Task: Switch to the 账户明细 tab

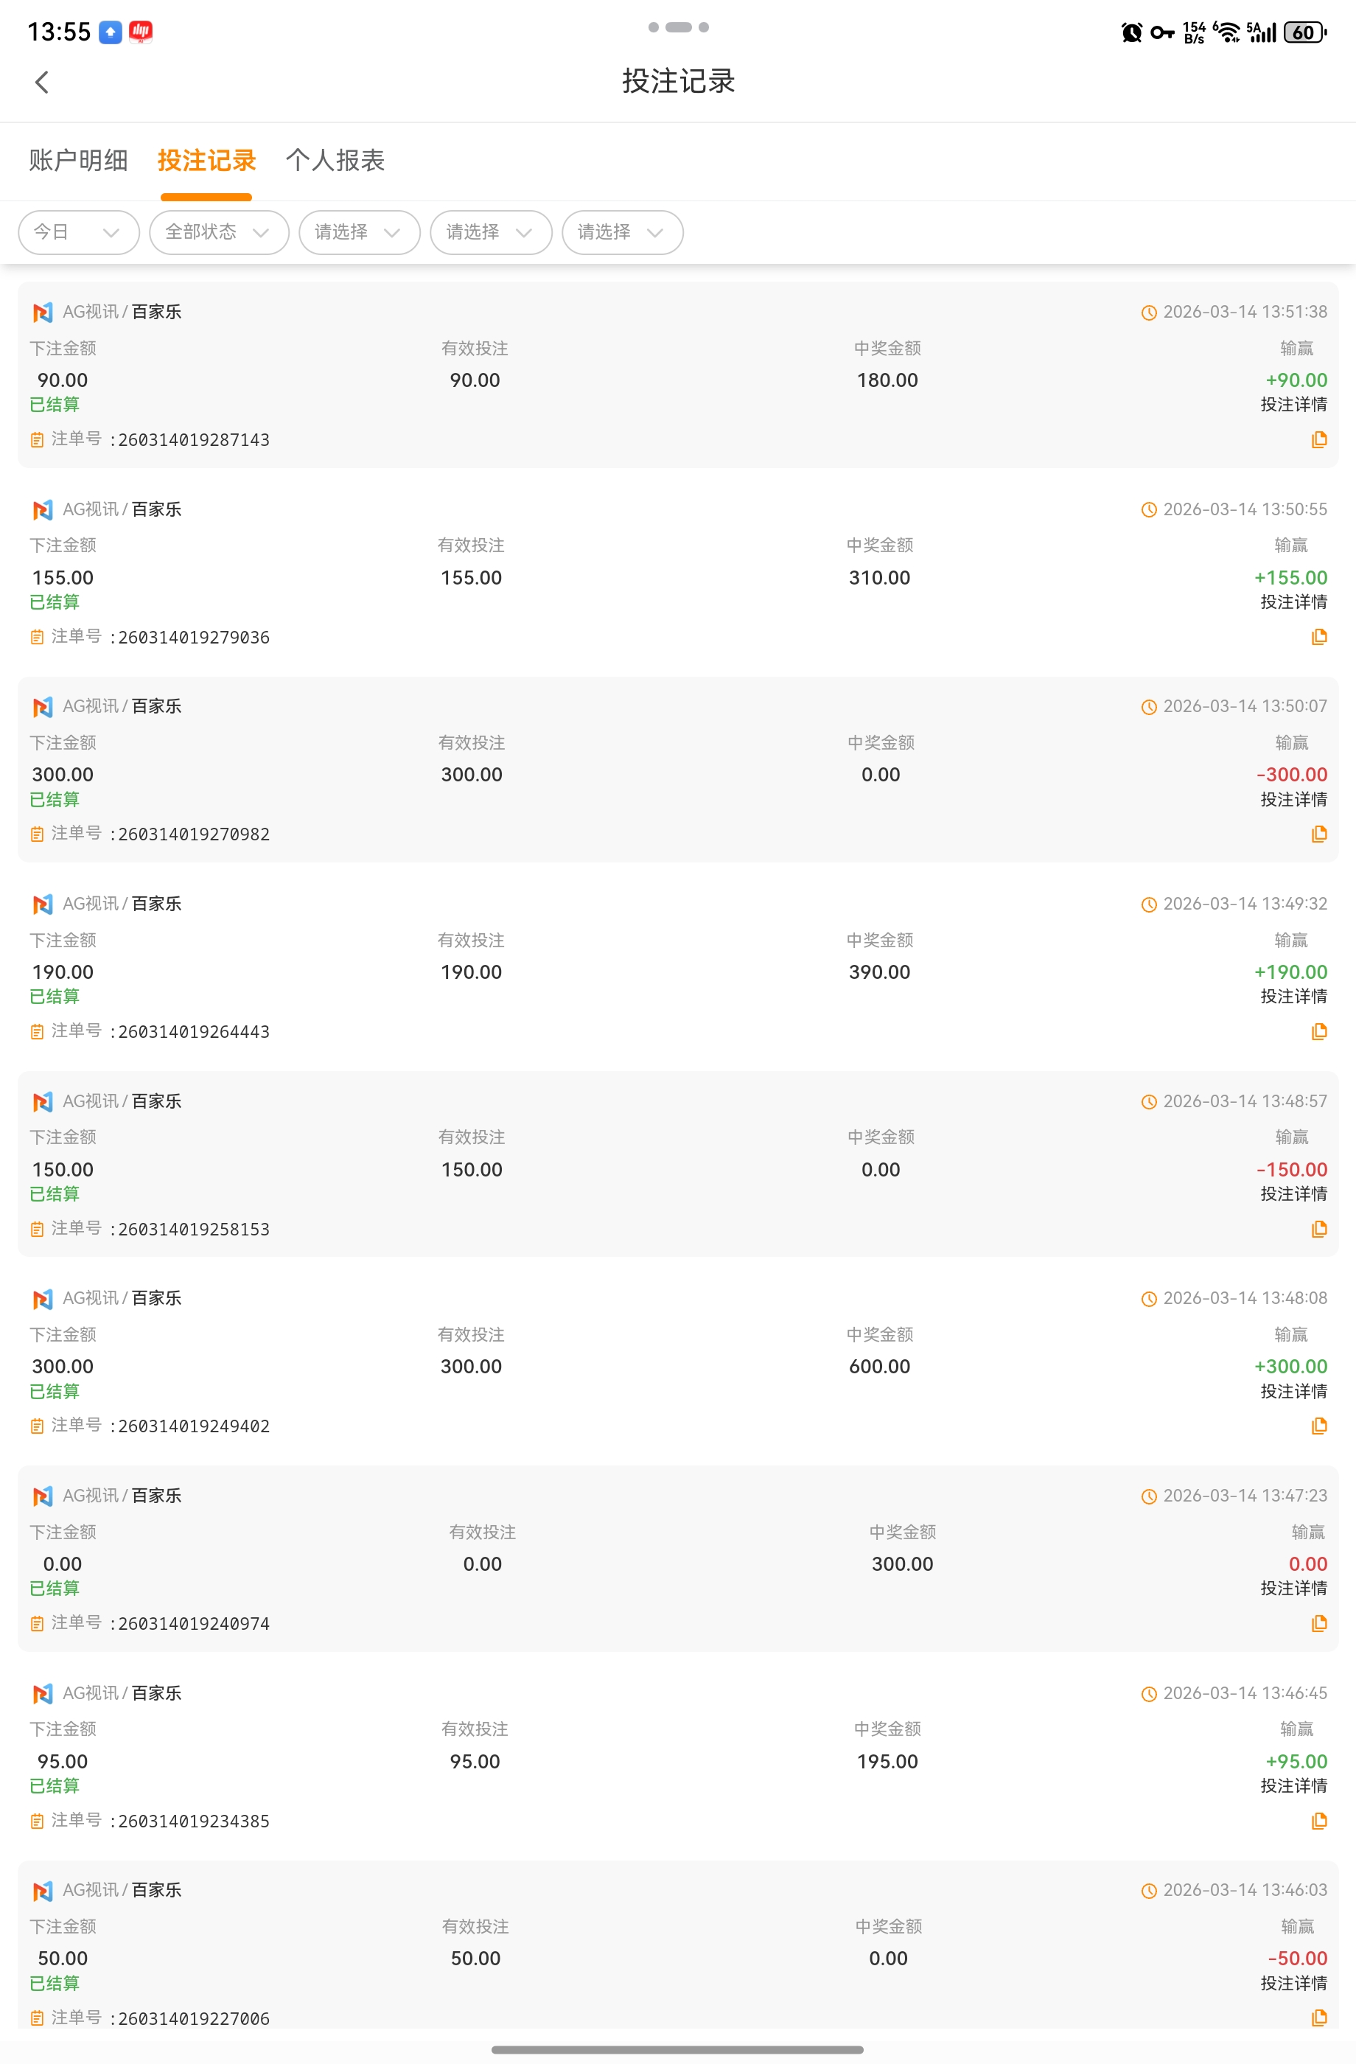Action: click(78, 161)
